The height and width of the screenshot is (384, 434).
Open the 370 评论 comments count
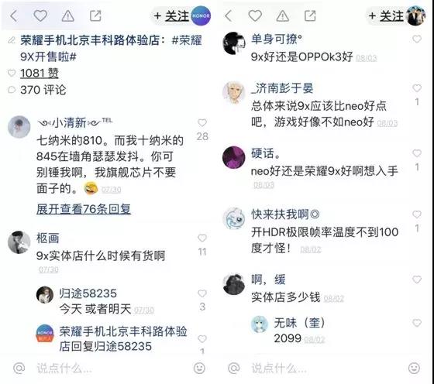pyautogui.click(x=43, y=90)
